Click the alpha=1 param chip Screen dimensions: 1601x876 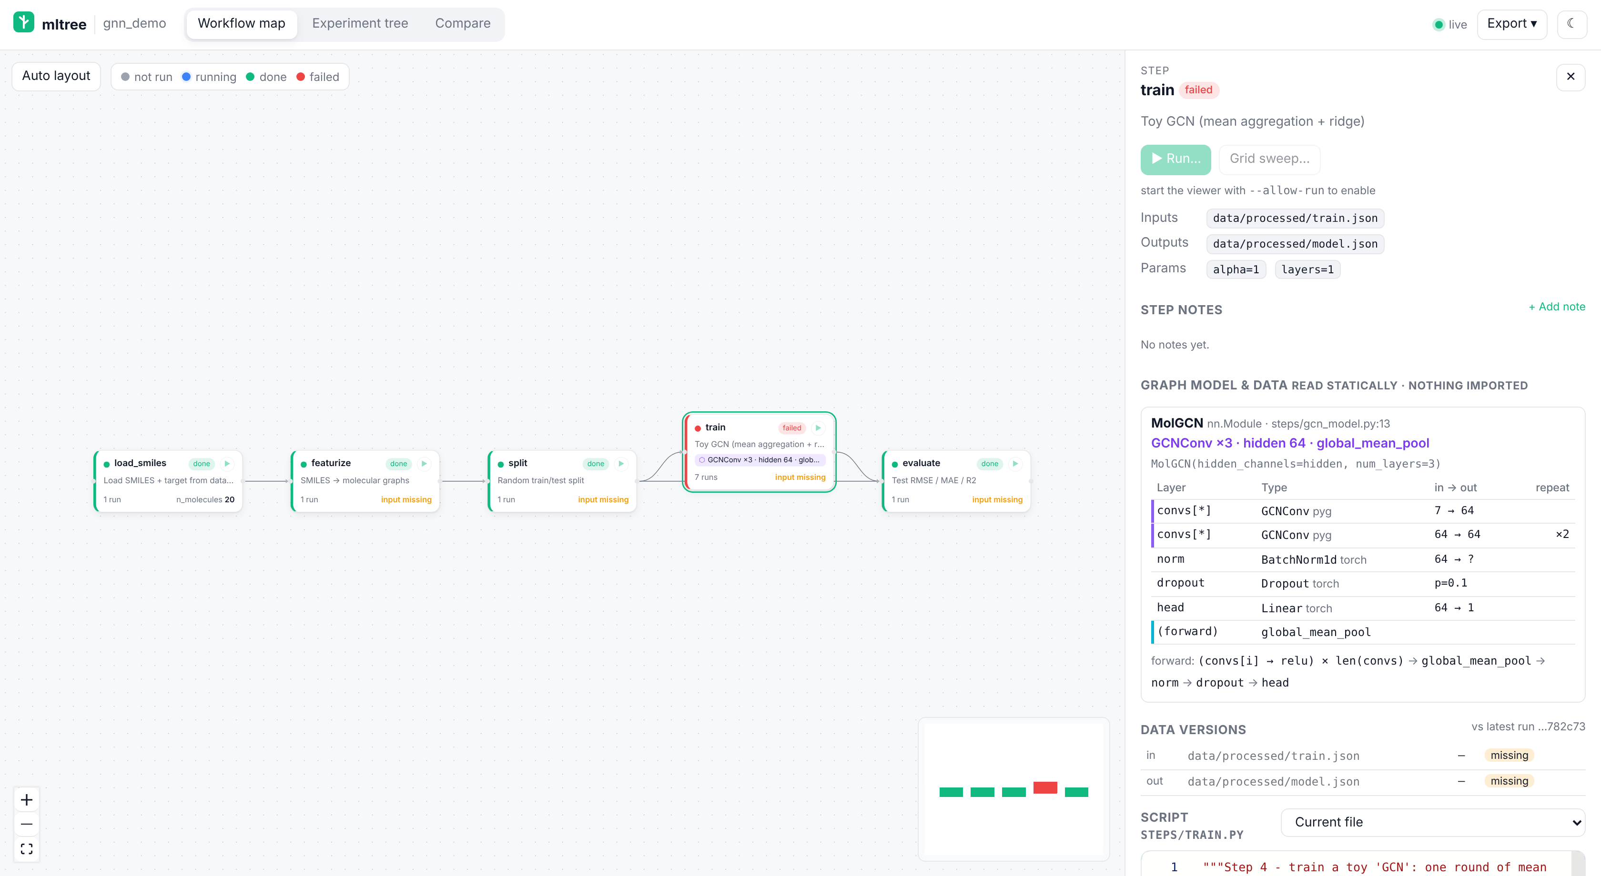point(1236,269)
